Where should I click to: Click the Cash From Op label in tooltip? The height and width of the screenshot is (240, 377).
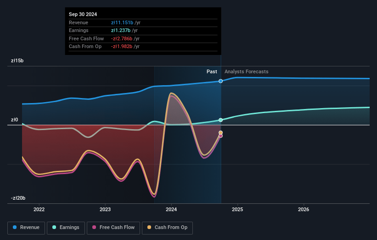click(x=85, y=47)
